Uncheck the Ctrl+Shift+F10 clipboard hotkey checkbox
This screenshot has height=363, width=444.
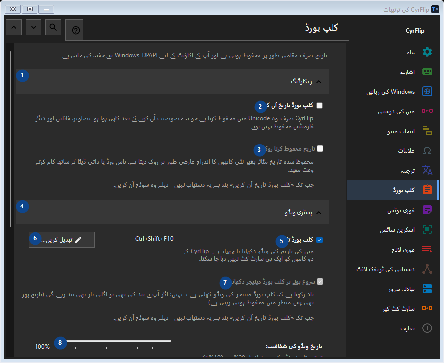coord(319,240)
